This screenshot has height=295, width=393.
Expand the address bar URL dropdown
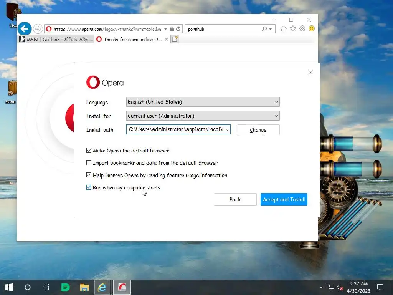pos(165,29)
